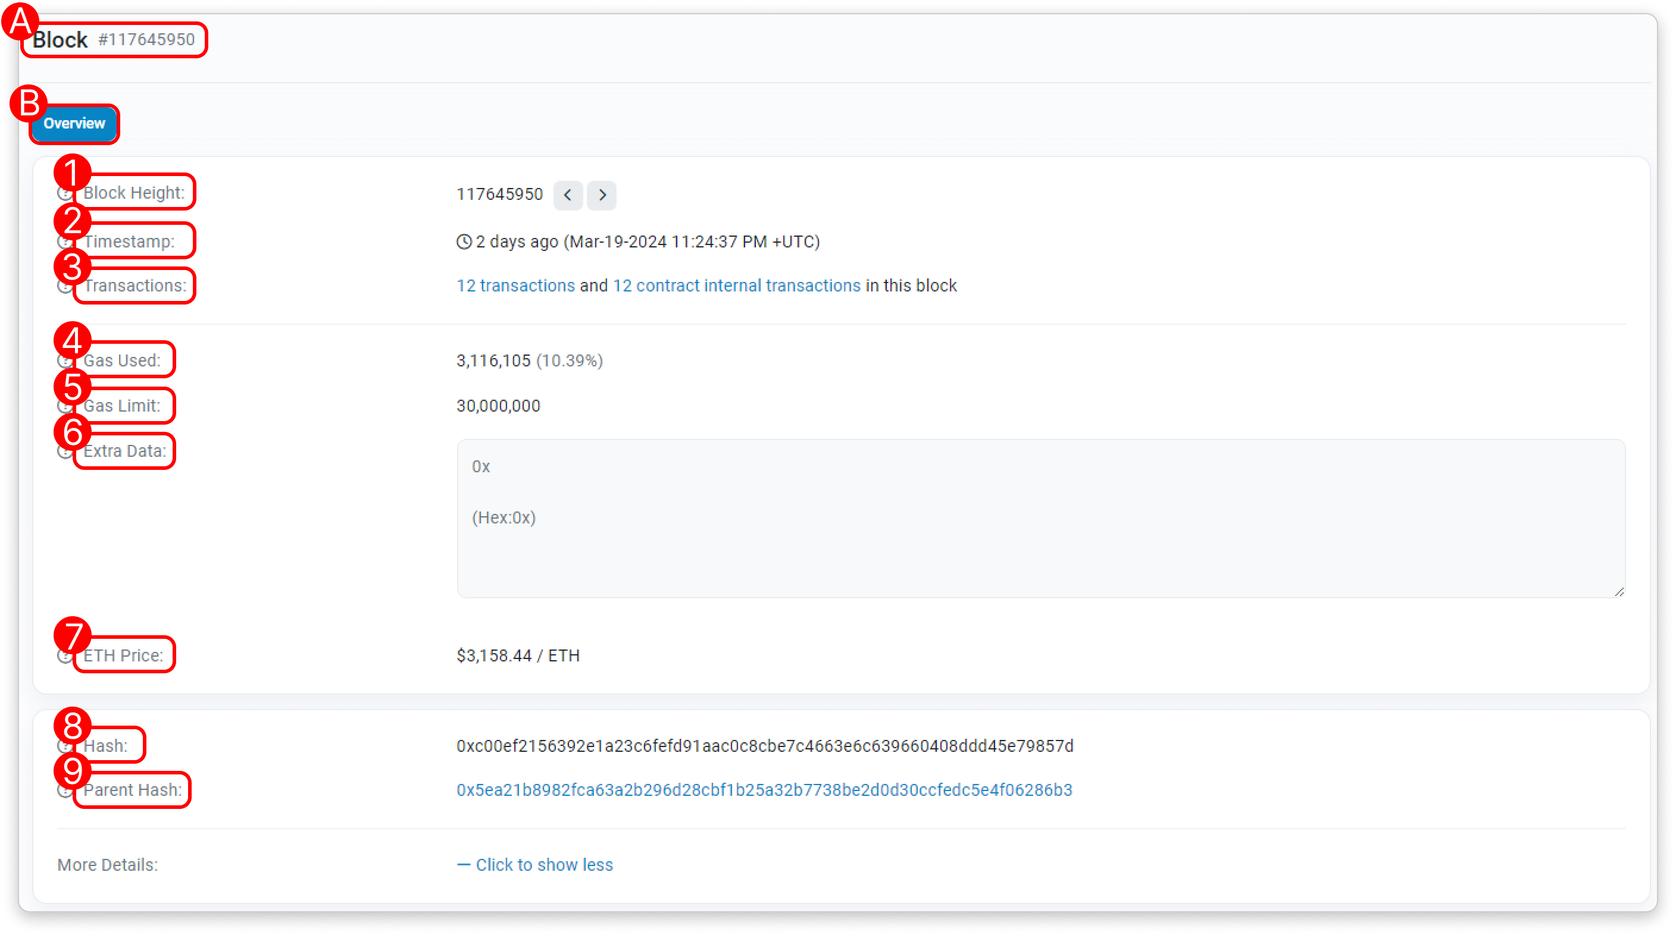Open 12 contract internal transactions link
The width and height of the screenshot is (1676, 935).
point(736,286)
